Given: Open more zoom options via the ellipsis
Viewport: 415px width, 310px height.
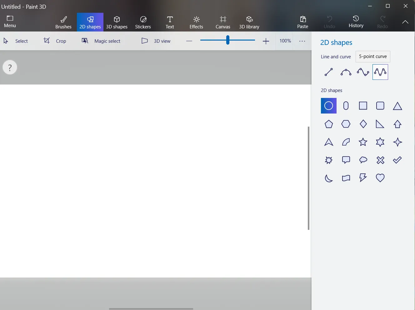Looking at the screenshot, I should (302, 41).
